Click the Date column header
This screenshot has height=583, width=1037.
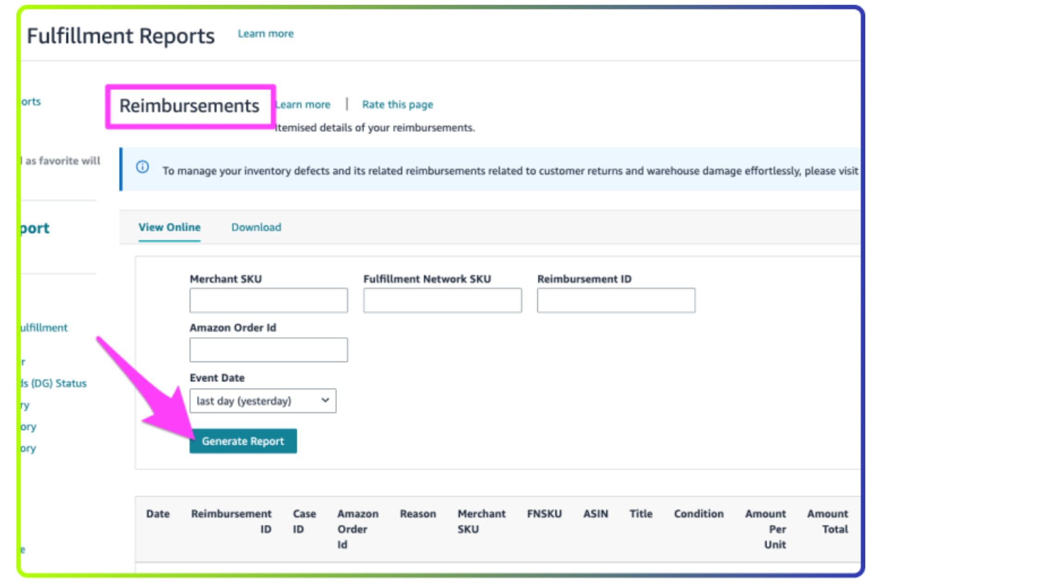[158, 514]
